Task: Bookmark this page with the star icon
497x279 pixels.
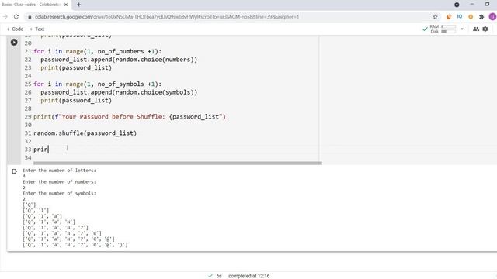Action: pyautogui.click(x=435, y=17)
